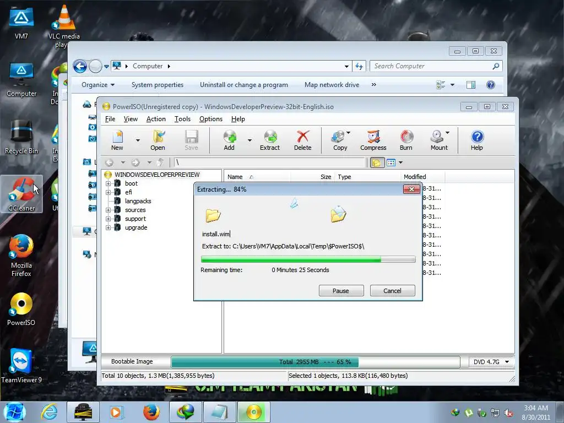Click the Firefox taskbar icon
Image resolution: width=564 pixels, height=423 pixels.
(151, 412)
